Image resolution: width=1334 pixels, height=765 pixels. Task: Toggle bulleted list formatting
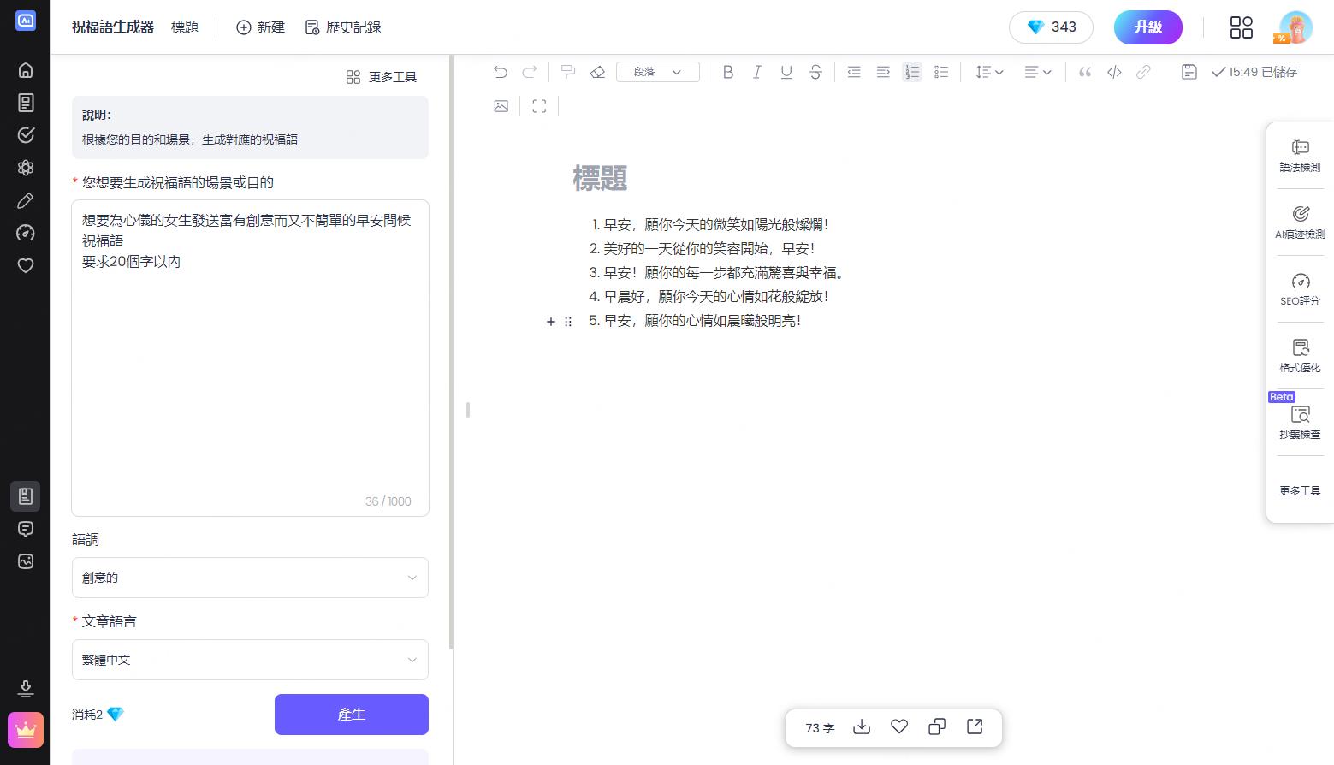941,72
